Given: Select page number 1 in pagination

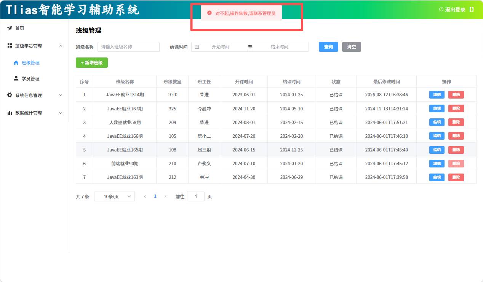Looking at the screenshot, I should coord(155,196).
